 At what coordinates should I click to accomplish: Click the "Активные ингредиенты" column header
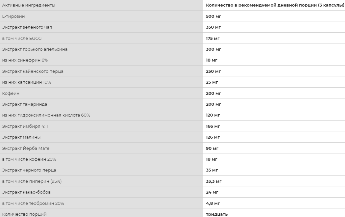click(x=29, y=5)
